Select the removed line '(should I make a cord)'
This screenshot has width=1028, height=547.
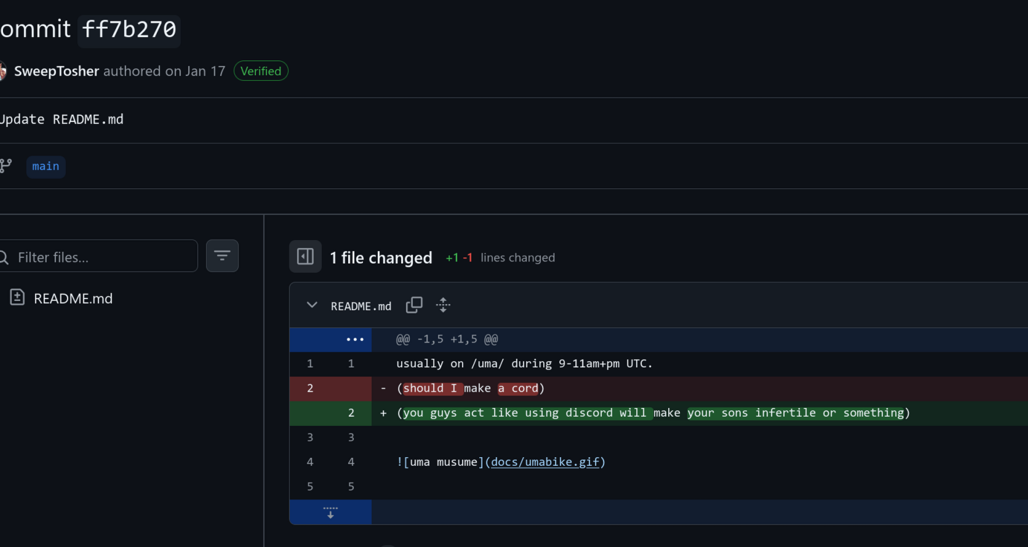point(471,388)
